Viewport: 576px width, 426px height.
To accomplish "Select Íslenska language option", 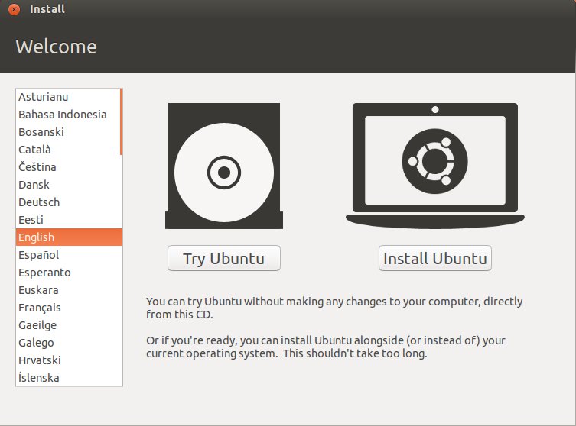I will 69,378.
